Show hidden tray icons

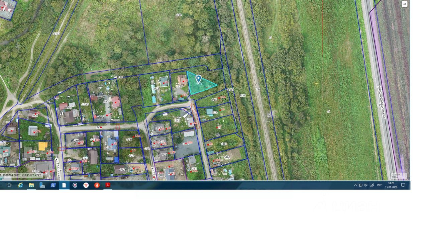pos(355,185)
